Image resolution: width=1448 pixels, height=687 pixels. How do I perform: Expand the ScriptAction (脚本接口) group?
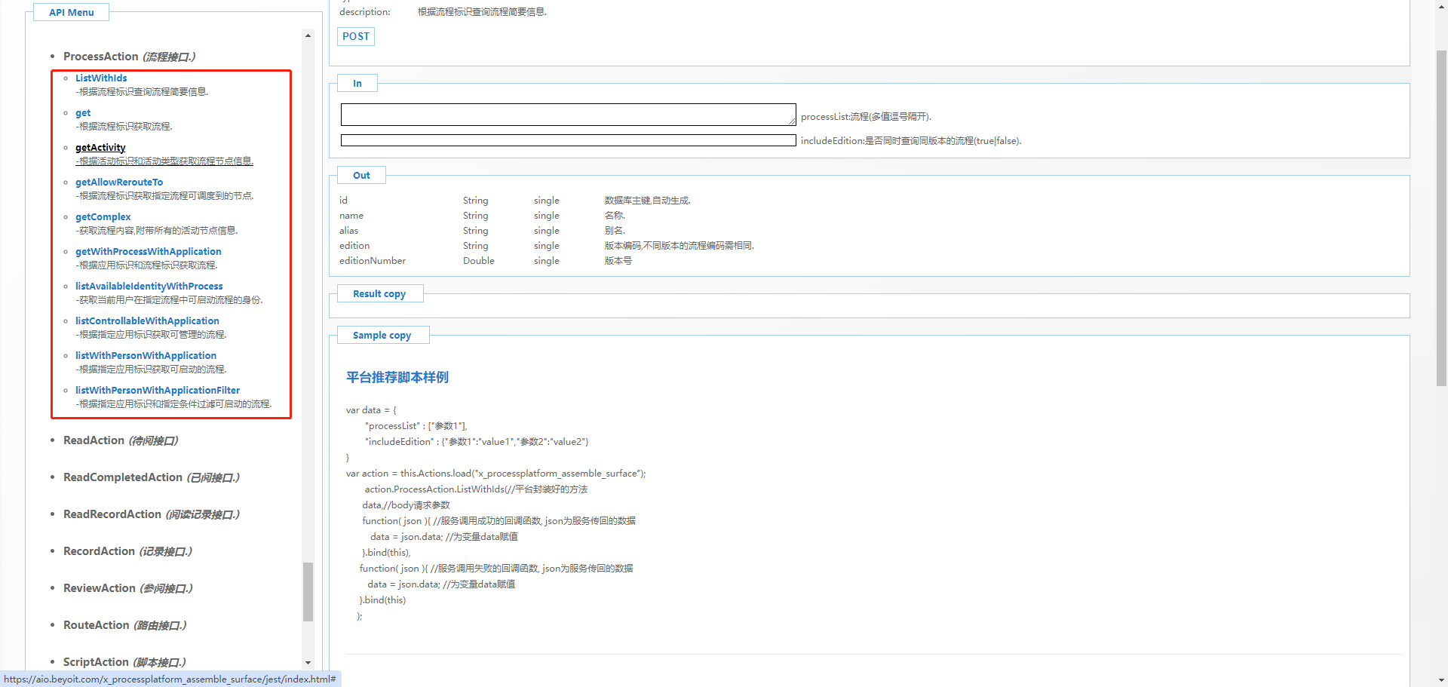coord(124,662)
